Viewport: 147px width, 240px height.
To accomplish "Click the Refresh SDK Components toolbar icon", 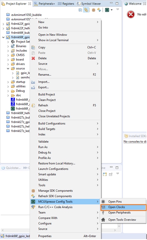I will (x=99, y=10).
